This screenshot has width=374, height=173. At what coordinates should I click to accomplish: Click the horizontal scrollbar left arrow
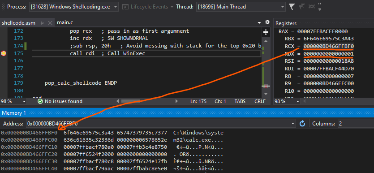click(117, 101)
